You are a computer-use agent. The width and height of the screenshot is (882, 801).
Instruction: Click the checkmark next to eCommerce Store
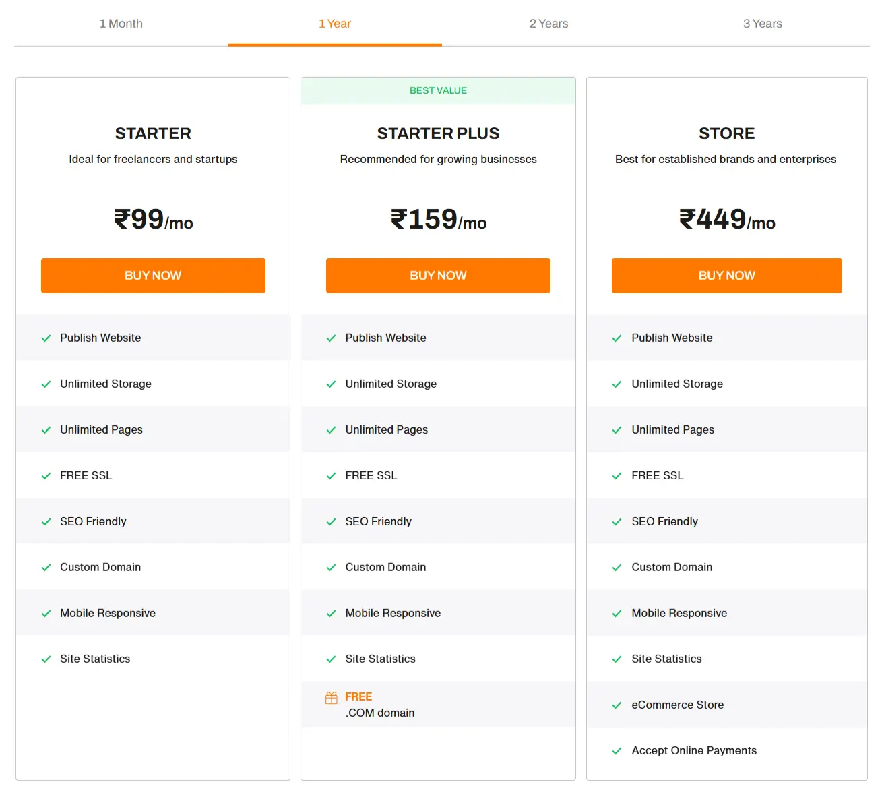tap(617, 705)
